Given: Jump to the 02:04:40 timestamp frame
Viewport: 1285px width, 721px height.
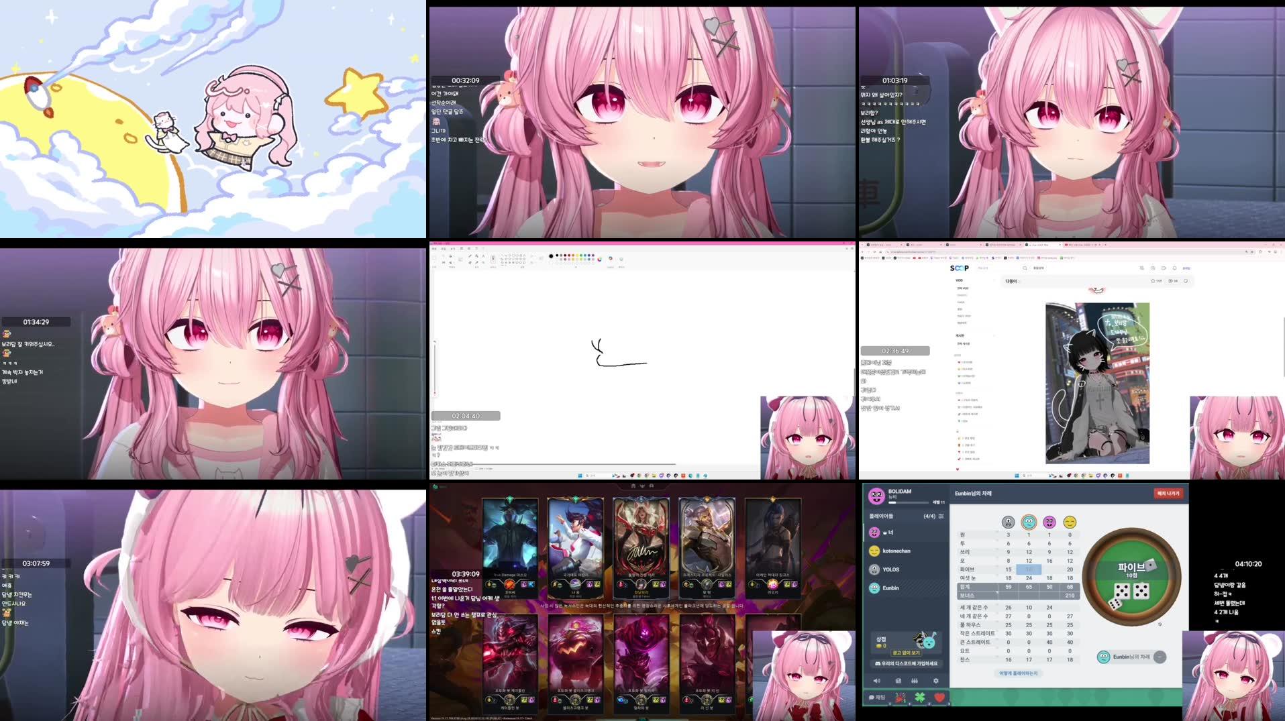Looking at the screenshot, I should point(643,360).
